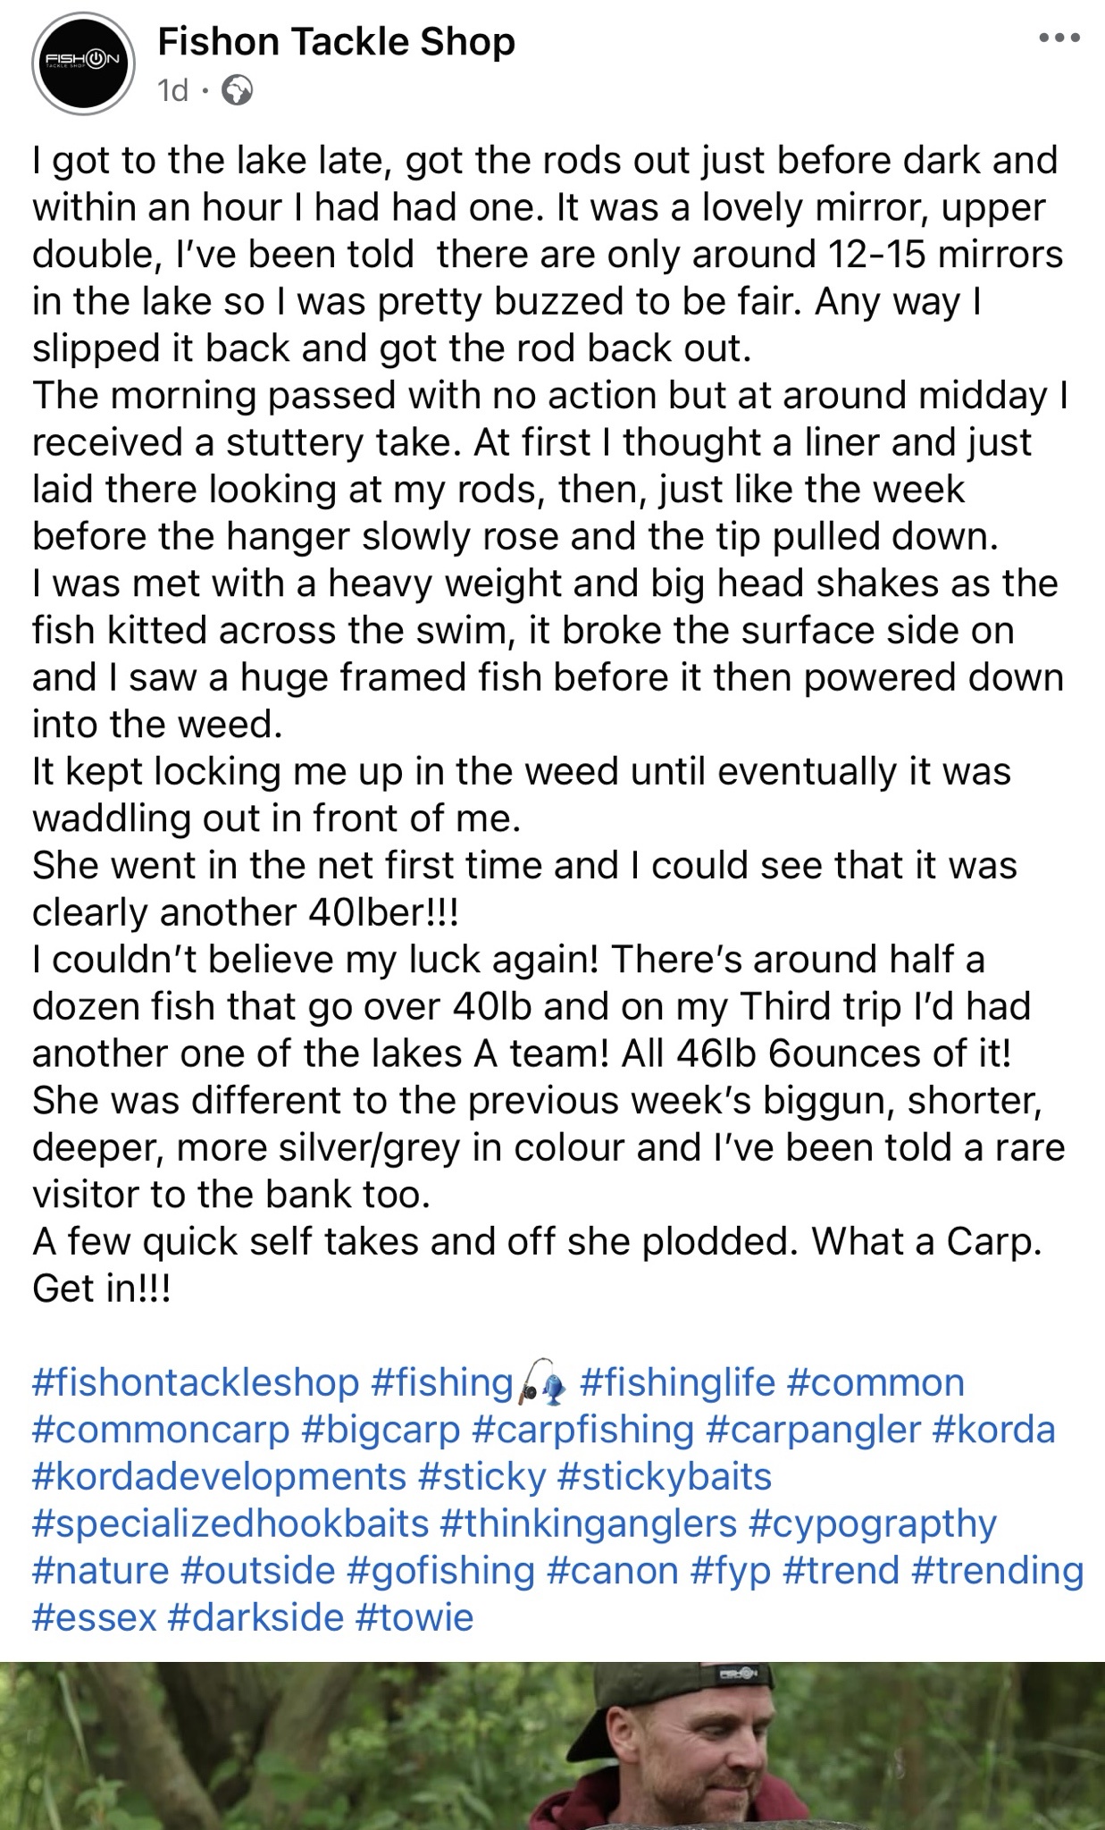Open the #fishontackleshop hashtag
This screenshot has width=1105, height=1830.
coord(196,1382)
